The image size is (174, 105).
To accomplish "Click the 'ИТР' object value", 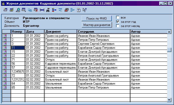I will [x=26, y=22].
